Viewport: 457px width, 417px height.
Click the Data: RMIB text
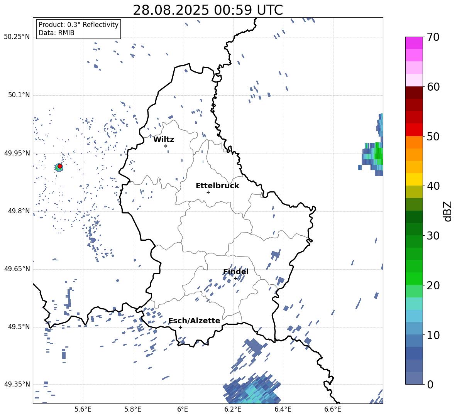pyautogui.click(x=56, y=33)
